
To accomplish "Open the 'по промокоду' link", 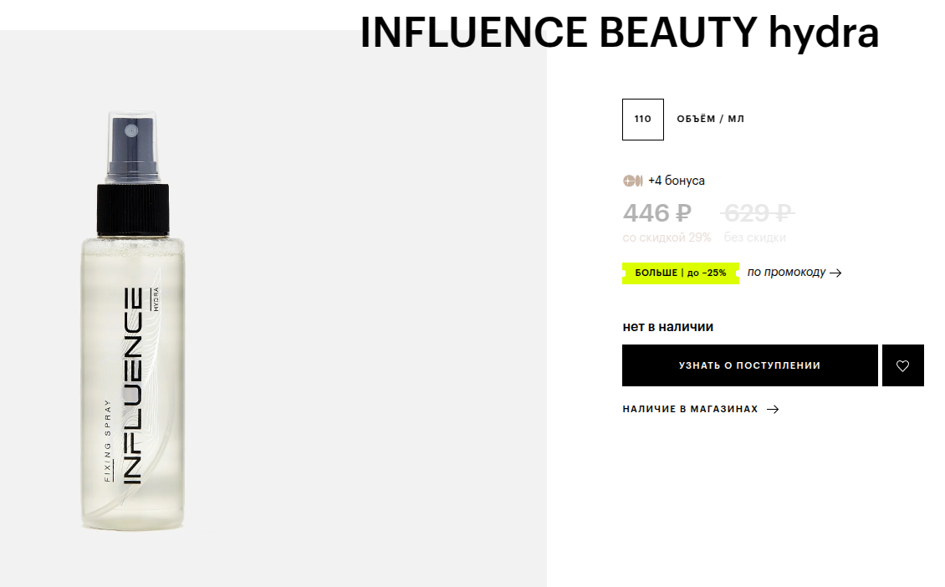I will (x=786, y=273).
